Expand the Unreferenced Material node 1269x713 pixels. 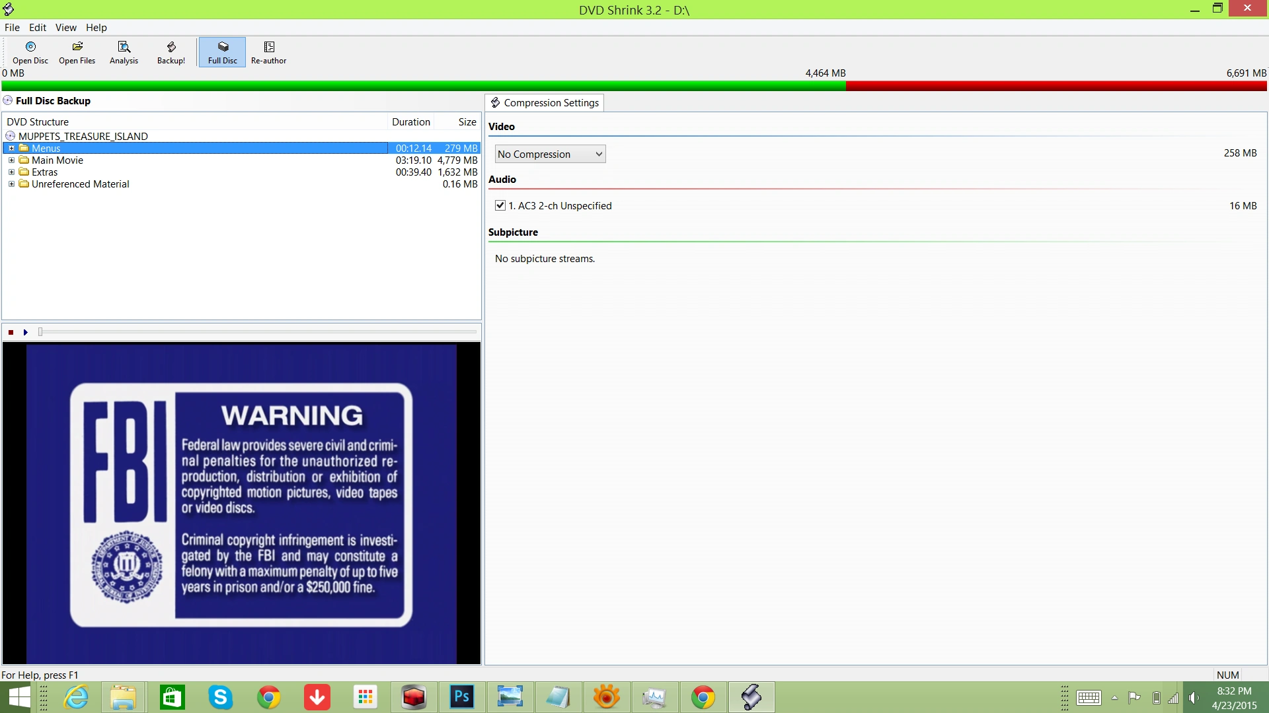11,184
